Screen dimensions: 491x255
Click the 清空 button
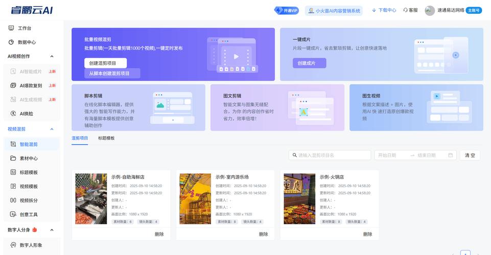tap(470, 155)
